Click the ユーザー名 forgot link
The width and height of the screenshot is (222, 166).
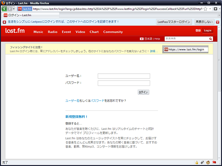[x=72, y=101]
